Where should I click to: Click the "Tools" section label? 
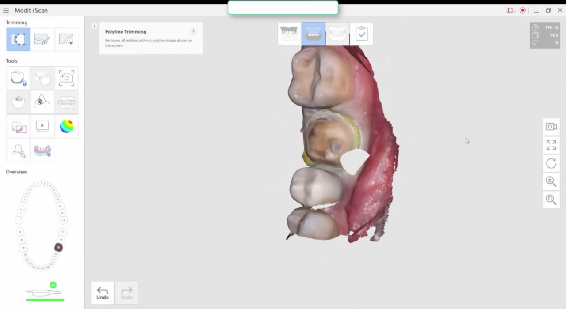tap(11, 61)
